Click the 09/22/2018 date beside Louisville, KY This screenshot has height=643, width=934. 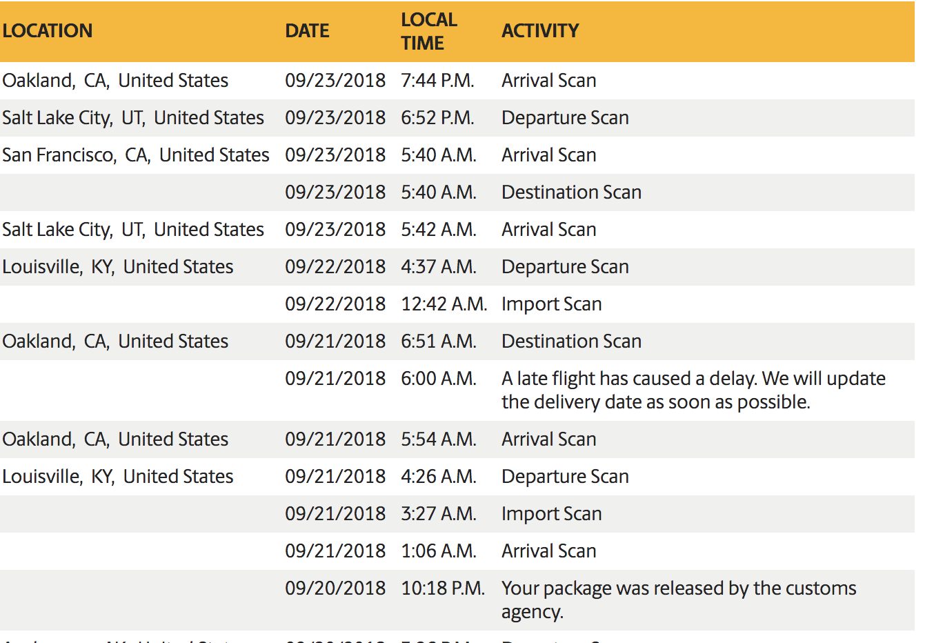[335, 267]
